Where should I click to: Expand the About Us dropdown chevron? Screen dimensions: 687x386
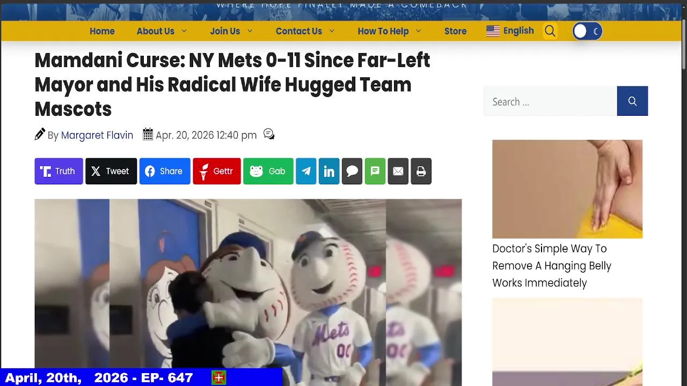(184, 31)
